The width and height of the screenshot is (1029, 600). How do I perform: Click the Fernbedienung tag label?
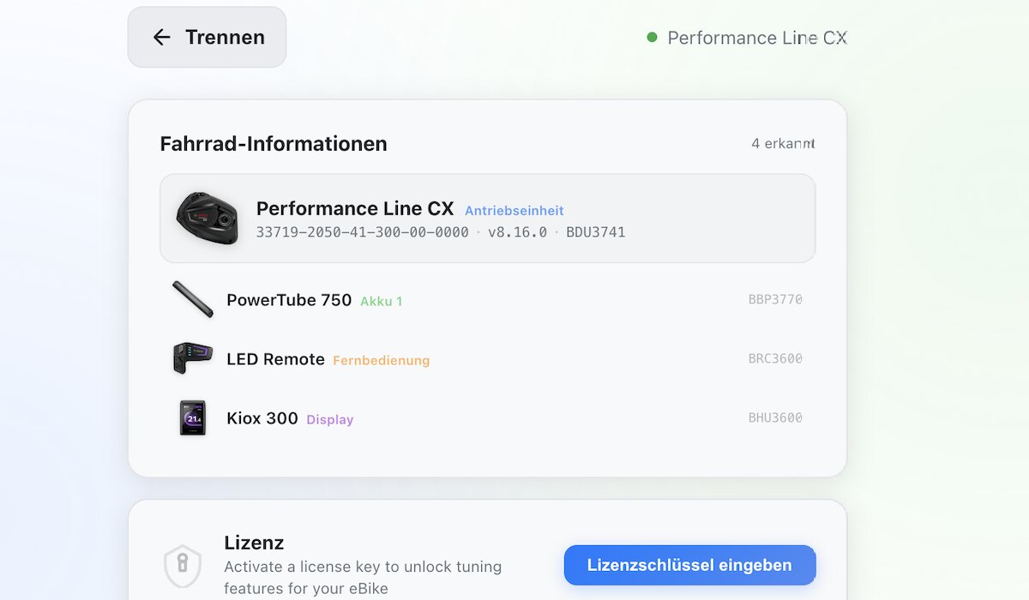(x=382, y=361)
